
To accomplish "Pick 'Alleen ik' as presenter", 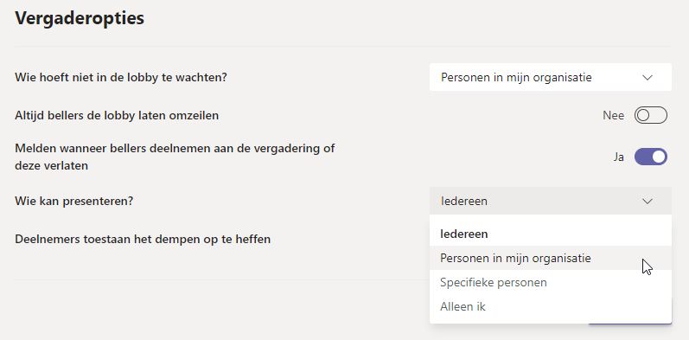I will coord(550,306).
